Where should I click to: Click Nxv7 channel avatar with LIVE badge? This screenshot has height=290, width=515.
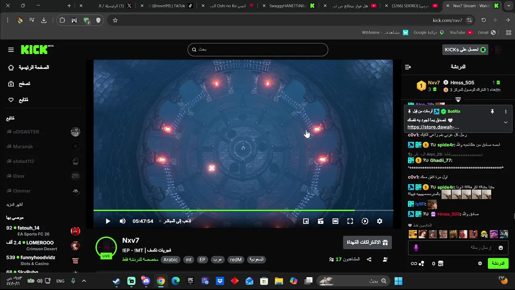click(x=106, y=248)
